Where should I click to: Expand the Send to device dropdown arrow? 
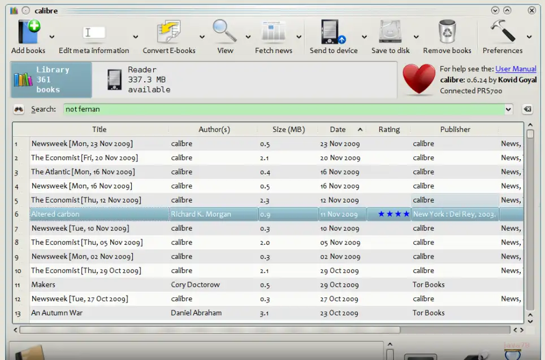coord(365,37)
